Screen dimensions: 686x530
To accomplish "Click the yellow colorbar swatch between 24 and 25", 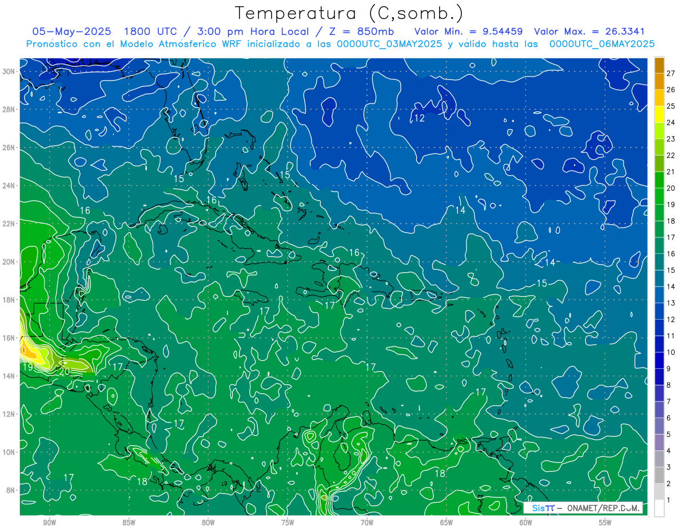I will tap(659, 114).
